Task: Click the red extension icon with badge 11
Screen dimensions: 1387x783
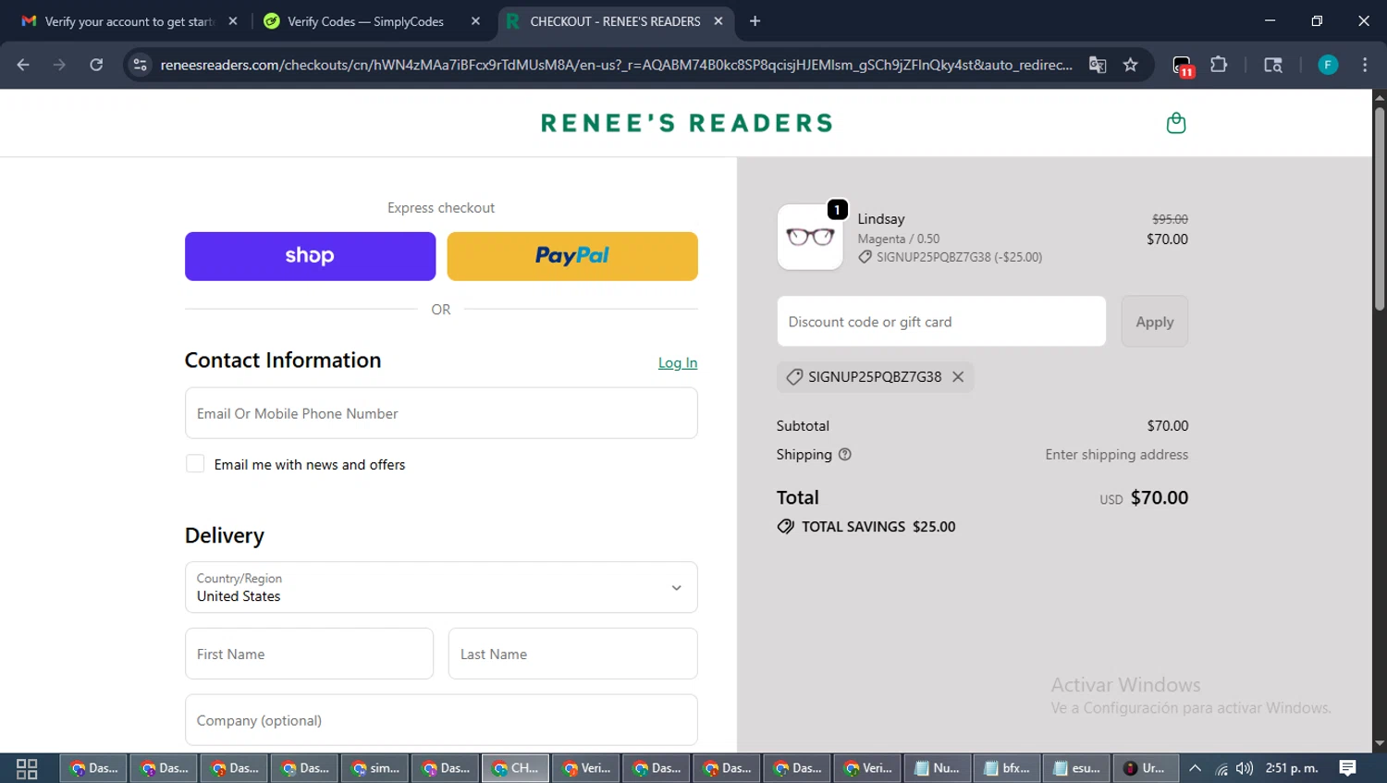Action: pyautogui.click(x=1183, y=66)
